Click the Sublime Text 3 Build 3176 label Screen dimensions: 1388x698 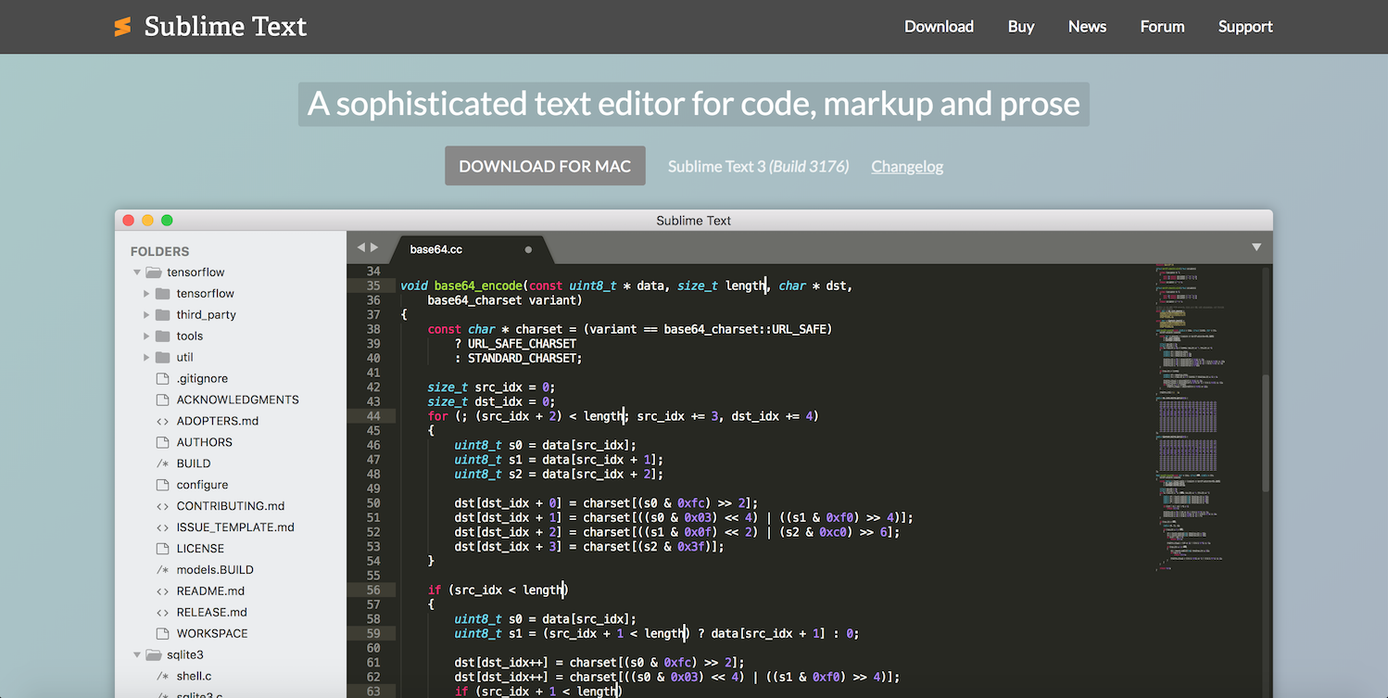[x=758, y=167]
